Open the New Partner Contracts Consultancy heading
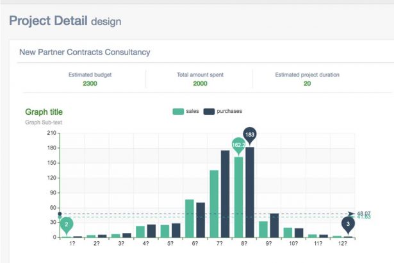This screenshot has width=394, height=263. (85, 52)
